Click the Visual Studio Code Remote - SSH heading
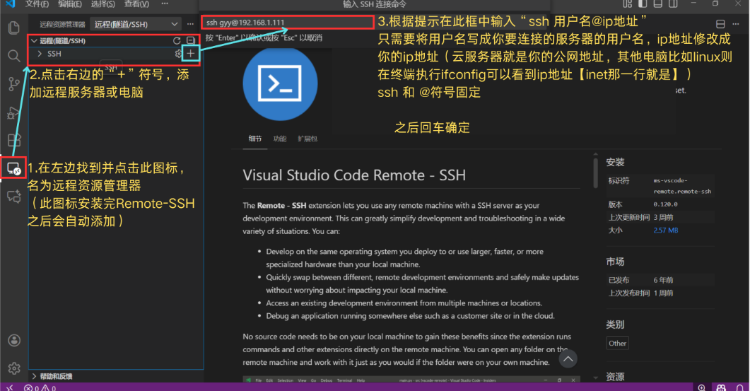 354,175
